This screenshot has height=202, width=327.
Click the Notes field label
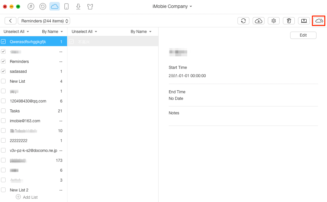(174, 113)
